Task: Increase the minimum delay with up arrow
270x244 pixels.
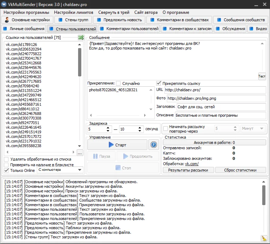Action: [108, 127]
